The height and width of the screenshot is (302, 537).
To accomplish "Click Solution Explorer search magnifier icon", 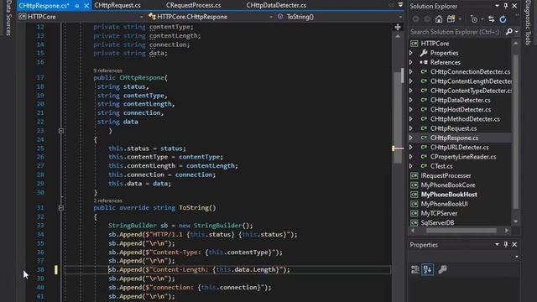I will point(509,32).
